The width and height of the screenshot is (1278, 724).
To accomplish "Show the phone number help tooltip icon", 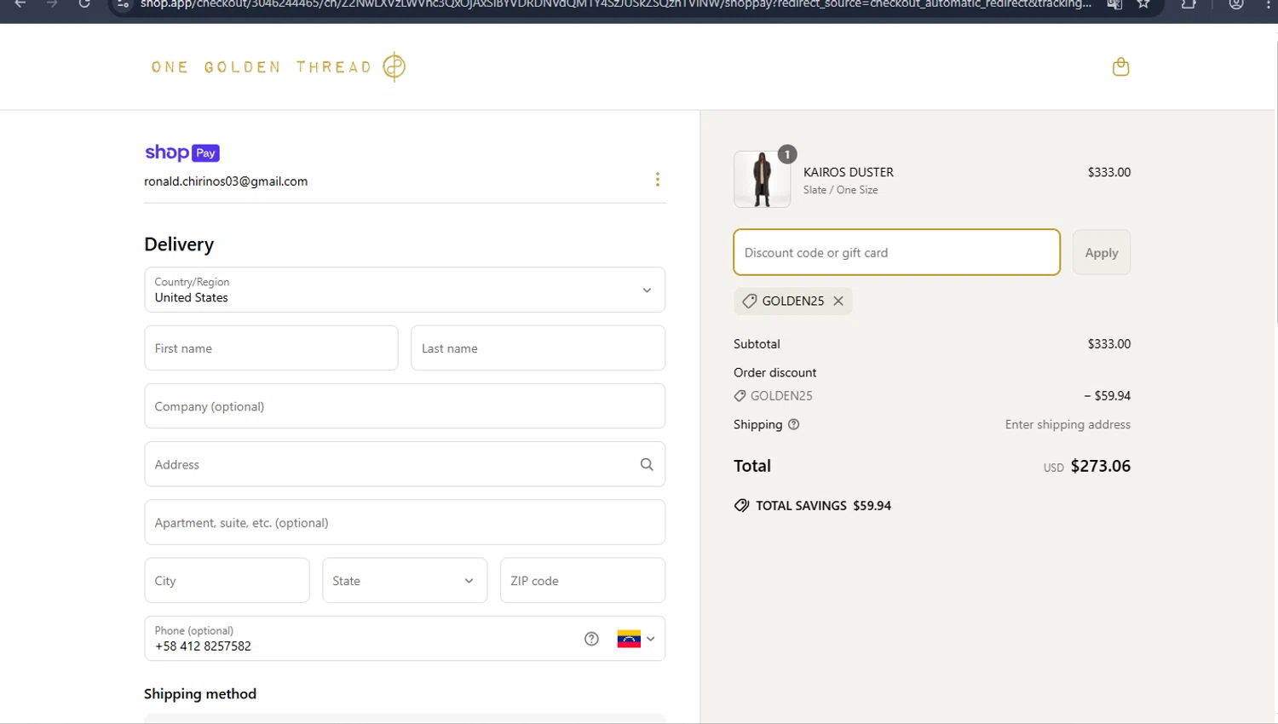I will point(591,639).
